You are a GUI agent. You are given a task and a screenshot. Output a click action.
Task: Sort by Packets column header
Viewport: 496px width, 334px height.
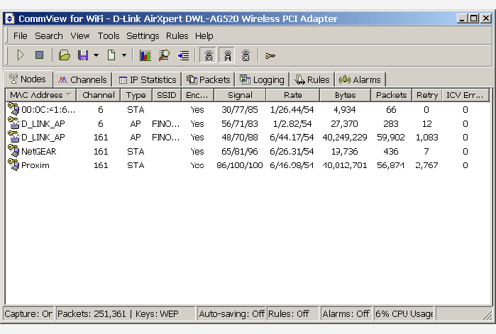(391, 95)
